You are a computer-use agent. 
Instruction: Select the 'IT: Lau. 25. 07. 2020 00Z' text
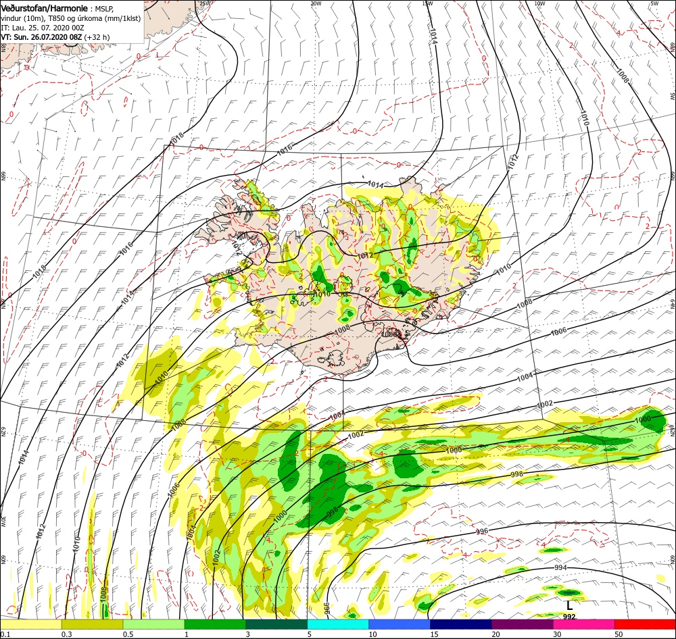click(42, 28)
